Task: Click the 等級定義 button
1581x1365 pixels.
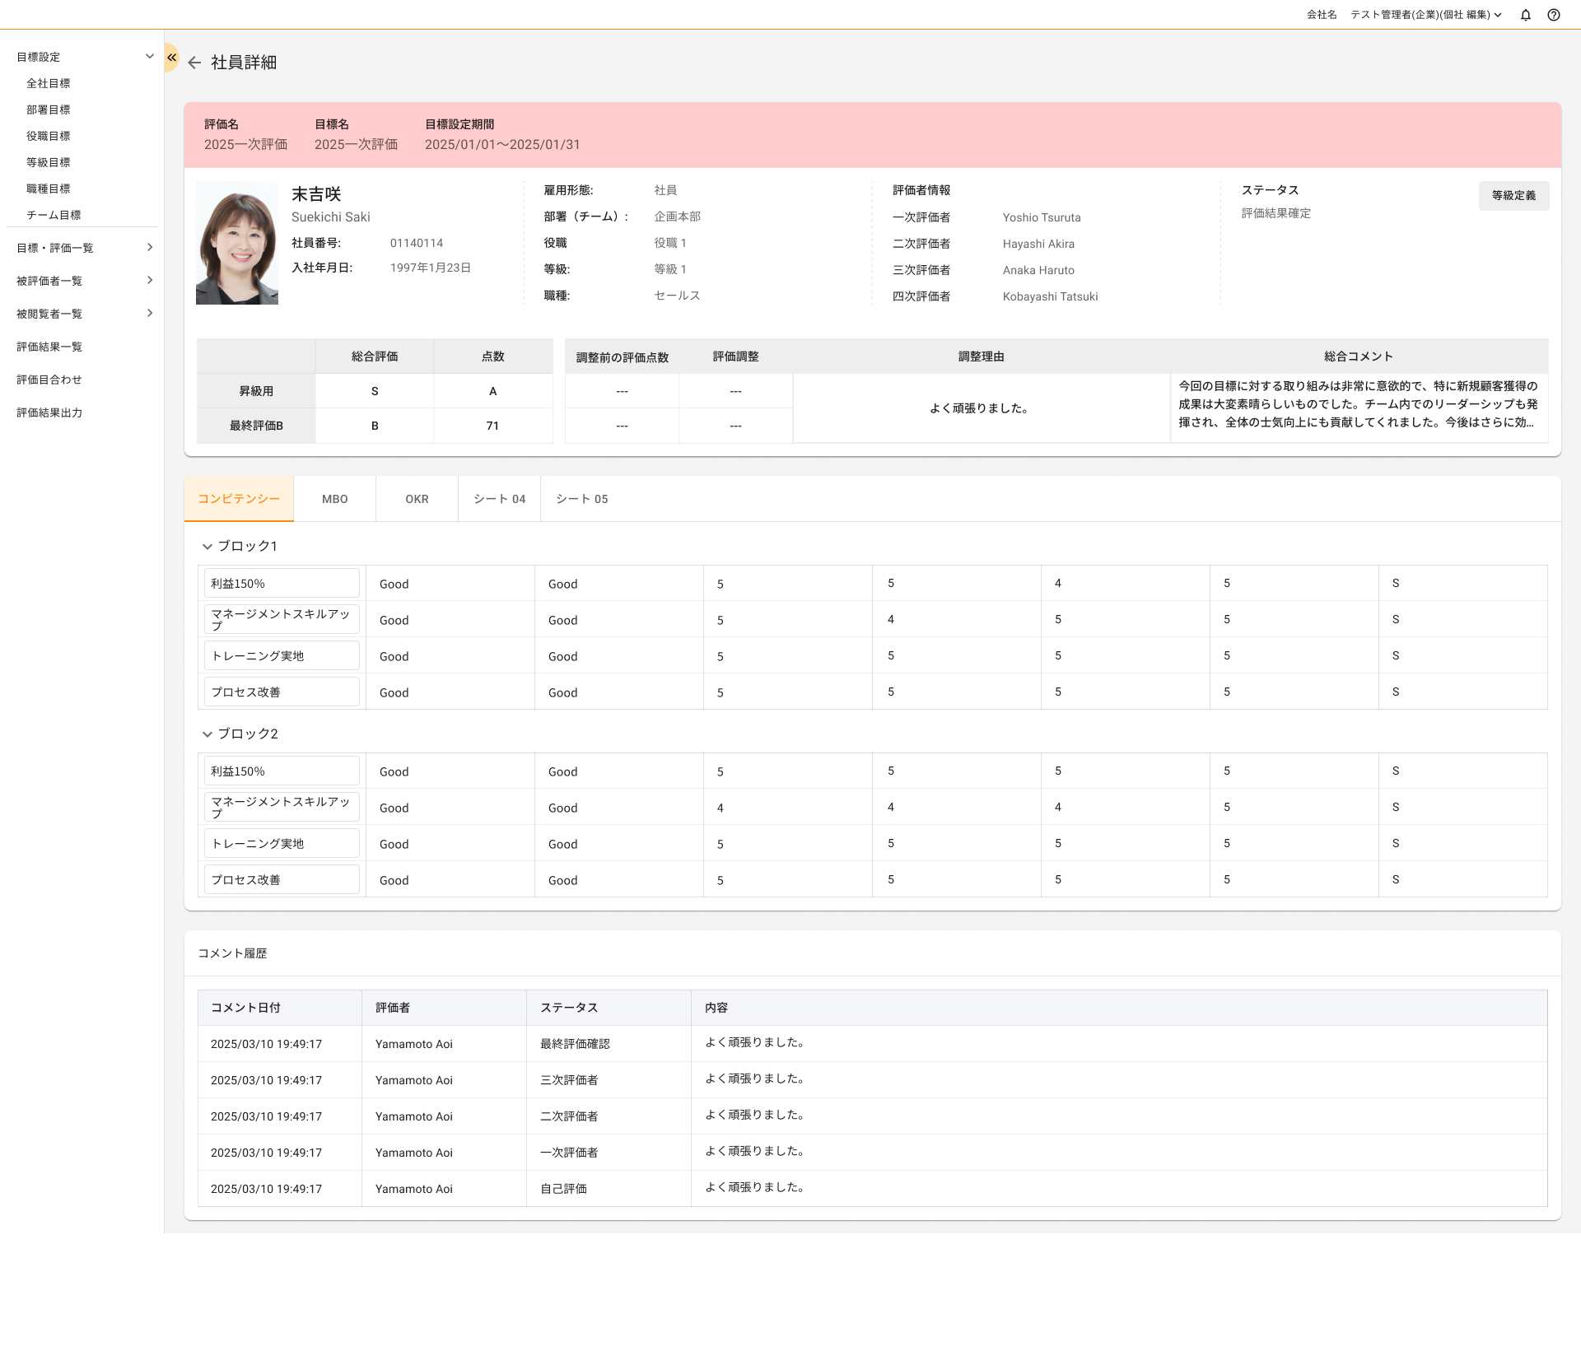Action: tap(1513, 196)
